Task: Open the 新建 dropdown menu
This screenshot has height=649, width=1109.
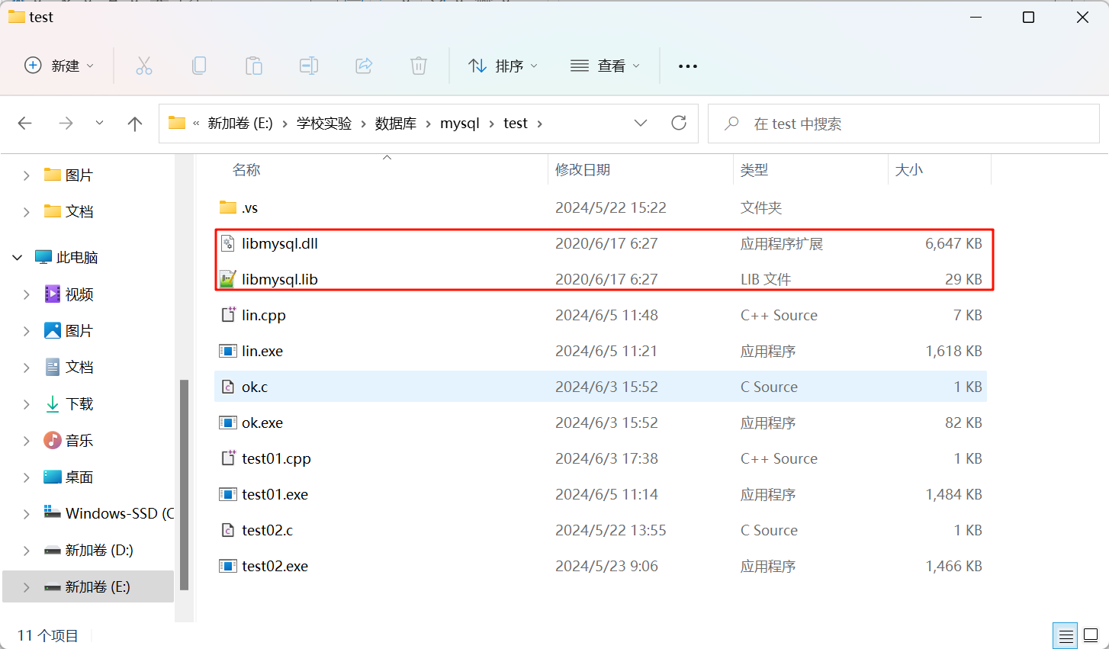Action: click(x=59, y=66)
